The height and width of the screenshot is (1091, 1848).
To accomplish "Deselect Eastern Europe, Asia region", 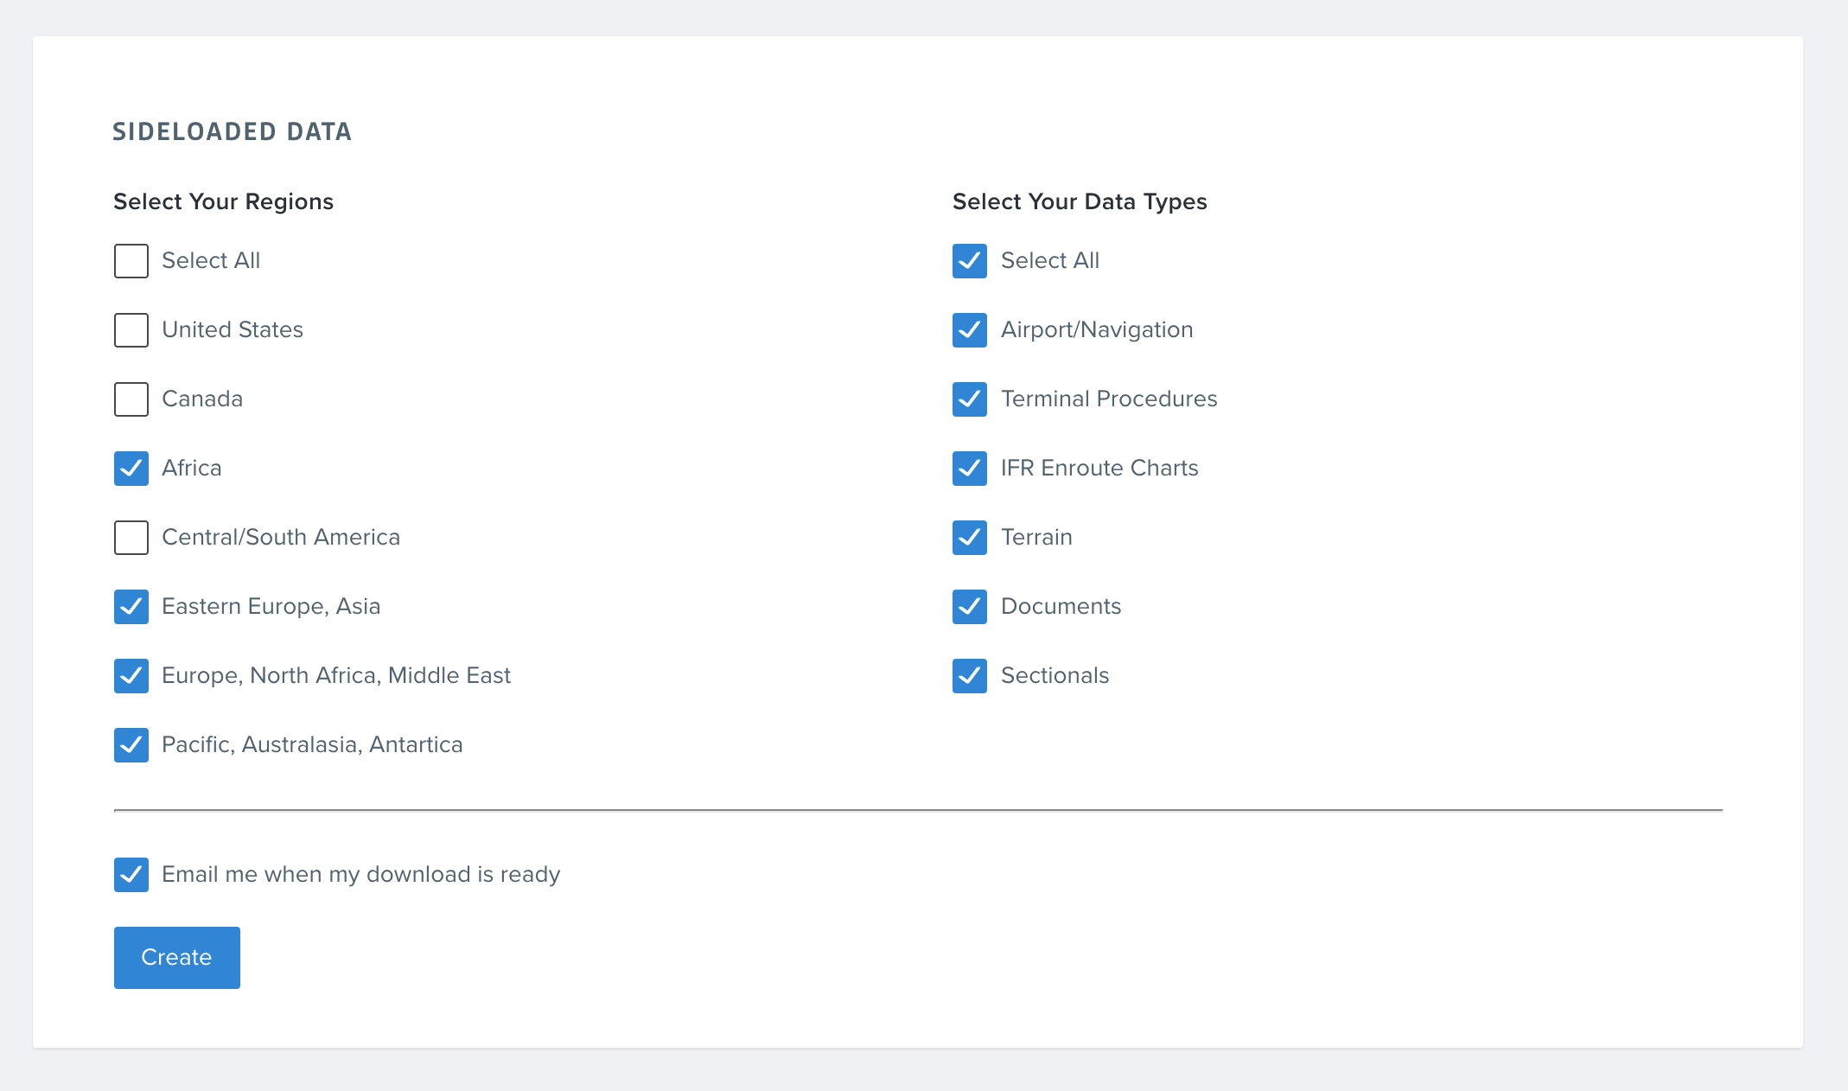I will click(131, 607).
